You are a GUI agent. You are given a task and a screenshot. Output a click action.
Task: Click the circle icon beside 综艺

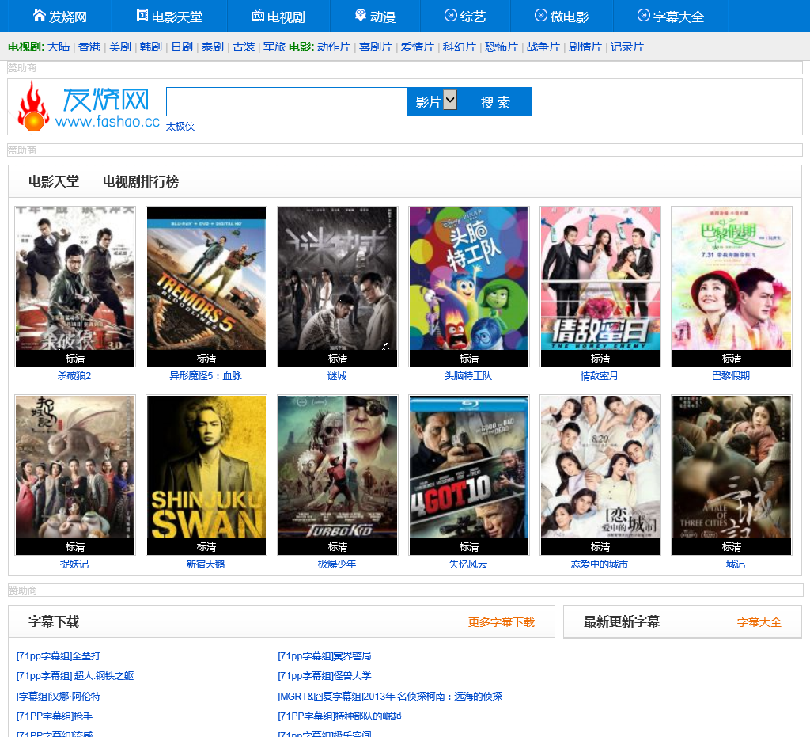click(450, 16)
